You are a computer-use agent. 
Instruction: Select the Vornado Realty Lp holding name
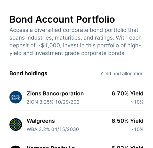tap(51, 147)
